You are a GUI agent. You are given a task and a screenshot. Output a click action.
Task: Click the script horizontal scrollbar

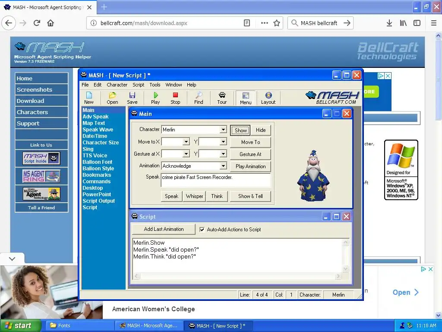(x=237, y=276)
